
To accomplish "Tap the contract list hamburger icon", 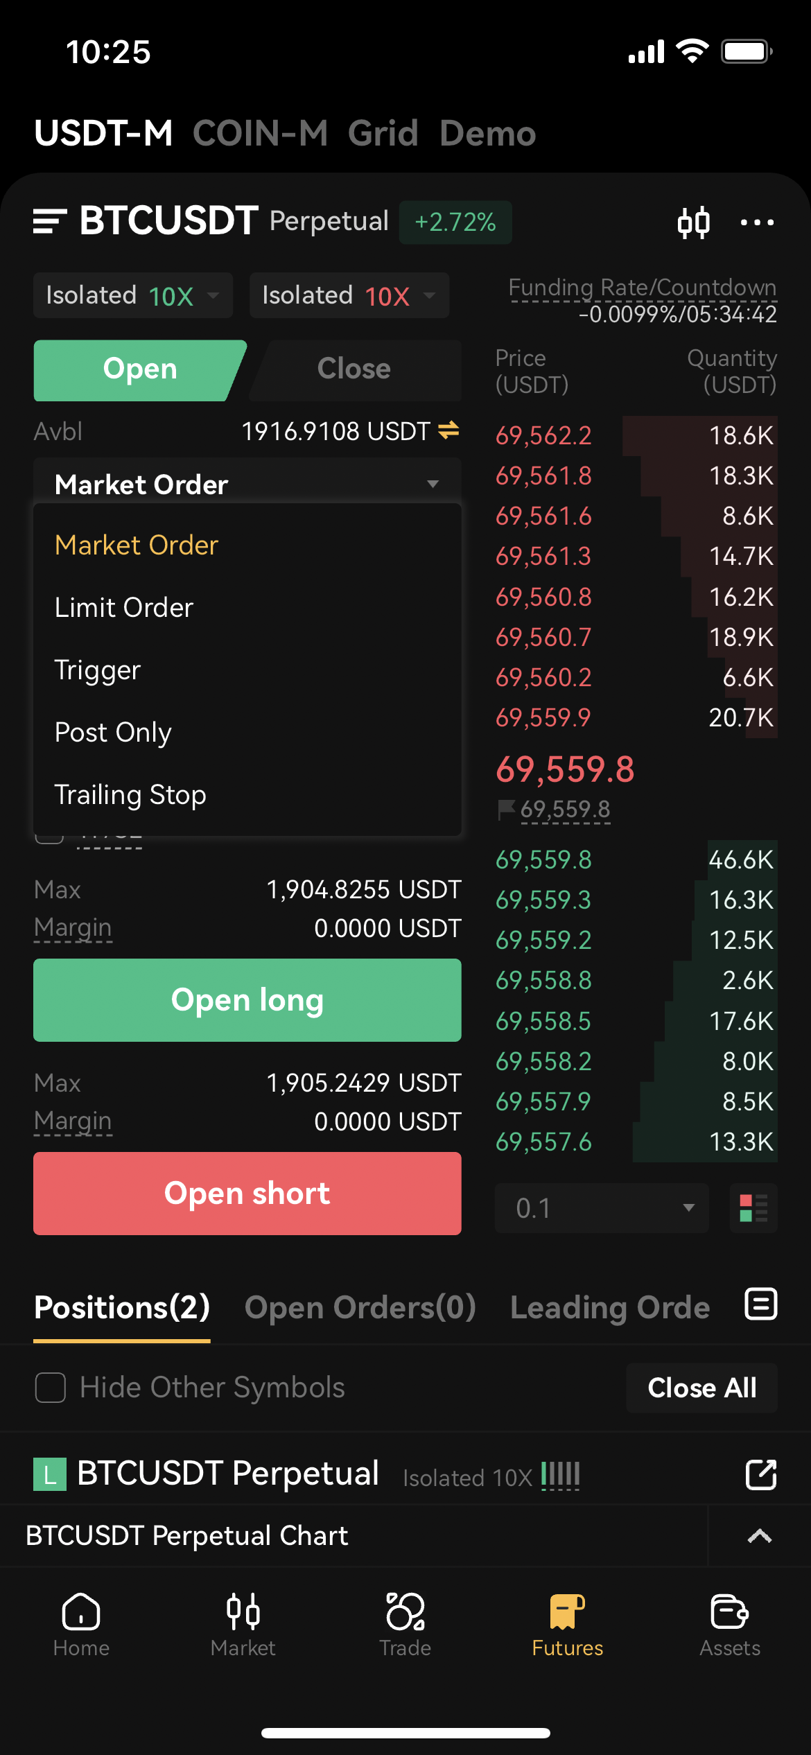I will click(50, 222).
